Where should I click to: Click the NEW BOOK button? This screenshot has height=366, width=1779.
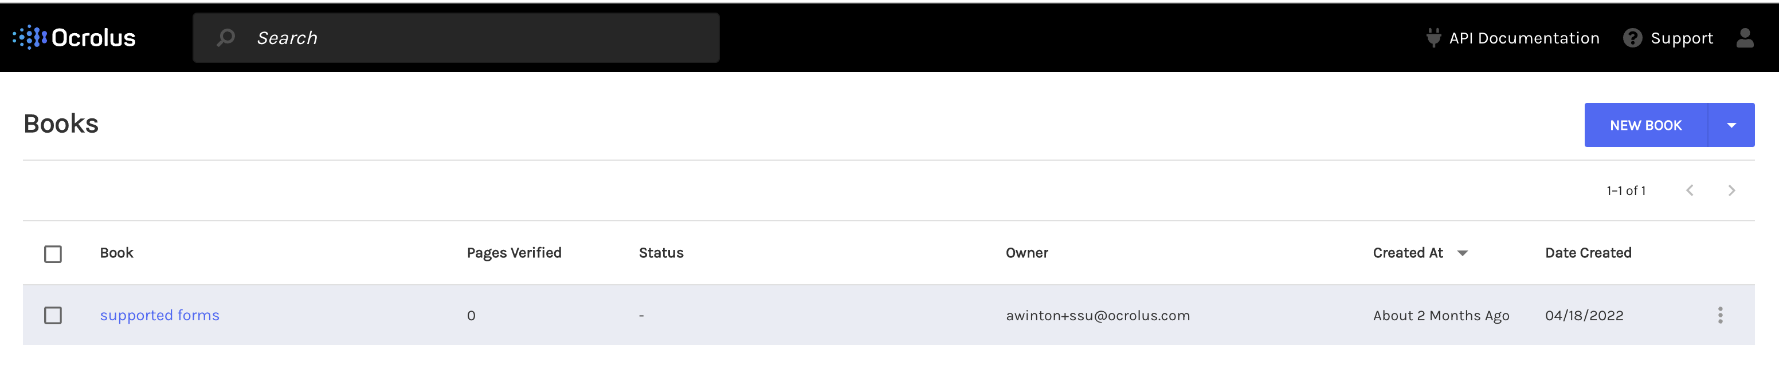click(x=1645, y=125)
